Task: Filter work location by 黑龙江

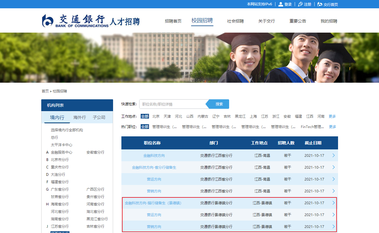Action: tap(240, 116)
